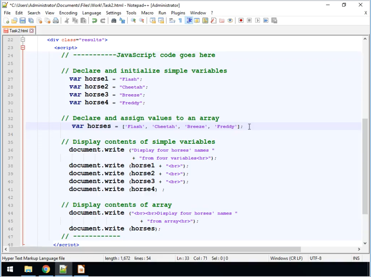Image resolution: width=371 pixels, height=277 pixels.
Task: Click the Undo arrow icon
Action: click(94, 21)
